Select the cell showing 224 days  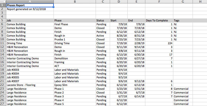click(x=159, y=43)
